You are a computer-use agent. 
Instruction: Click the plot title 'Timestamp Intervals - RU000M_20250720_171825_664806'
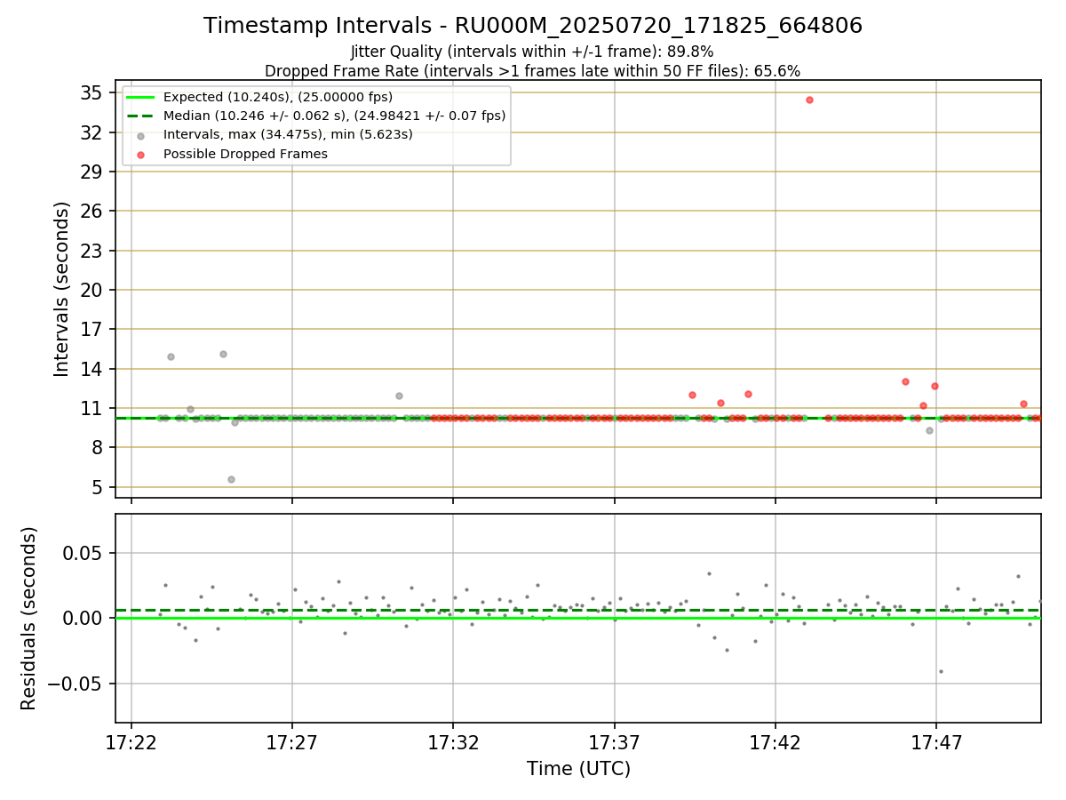[533, 26]
